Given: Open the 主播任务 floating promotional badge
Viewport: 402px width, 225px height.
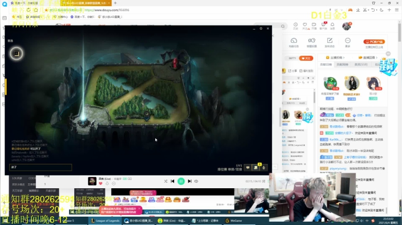Looking at the screenshot, I should point(388,67).
